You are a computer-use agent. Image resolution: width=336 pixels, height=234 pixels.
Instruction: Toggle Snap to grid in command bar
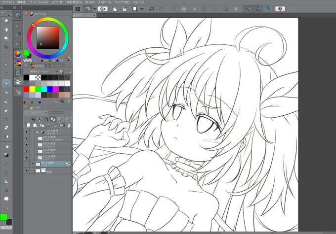(268, 9)
